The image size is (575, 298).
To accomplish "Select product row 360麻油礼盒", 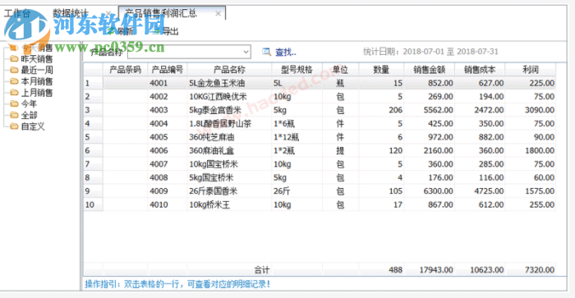I will click(320, 151).
